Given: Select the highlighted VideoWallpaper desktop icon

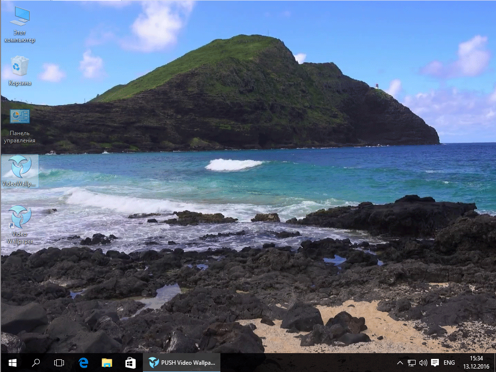Looking at the screenshot, I should click(x=20, y=167).
